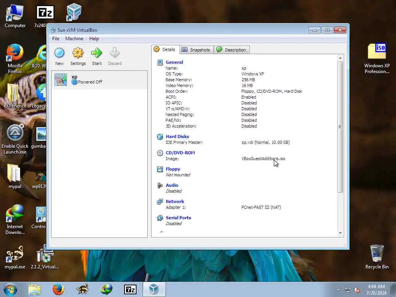
Task: Maximize the Sun xVM VirtualBox window
Action: tap(327, 30)
